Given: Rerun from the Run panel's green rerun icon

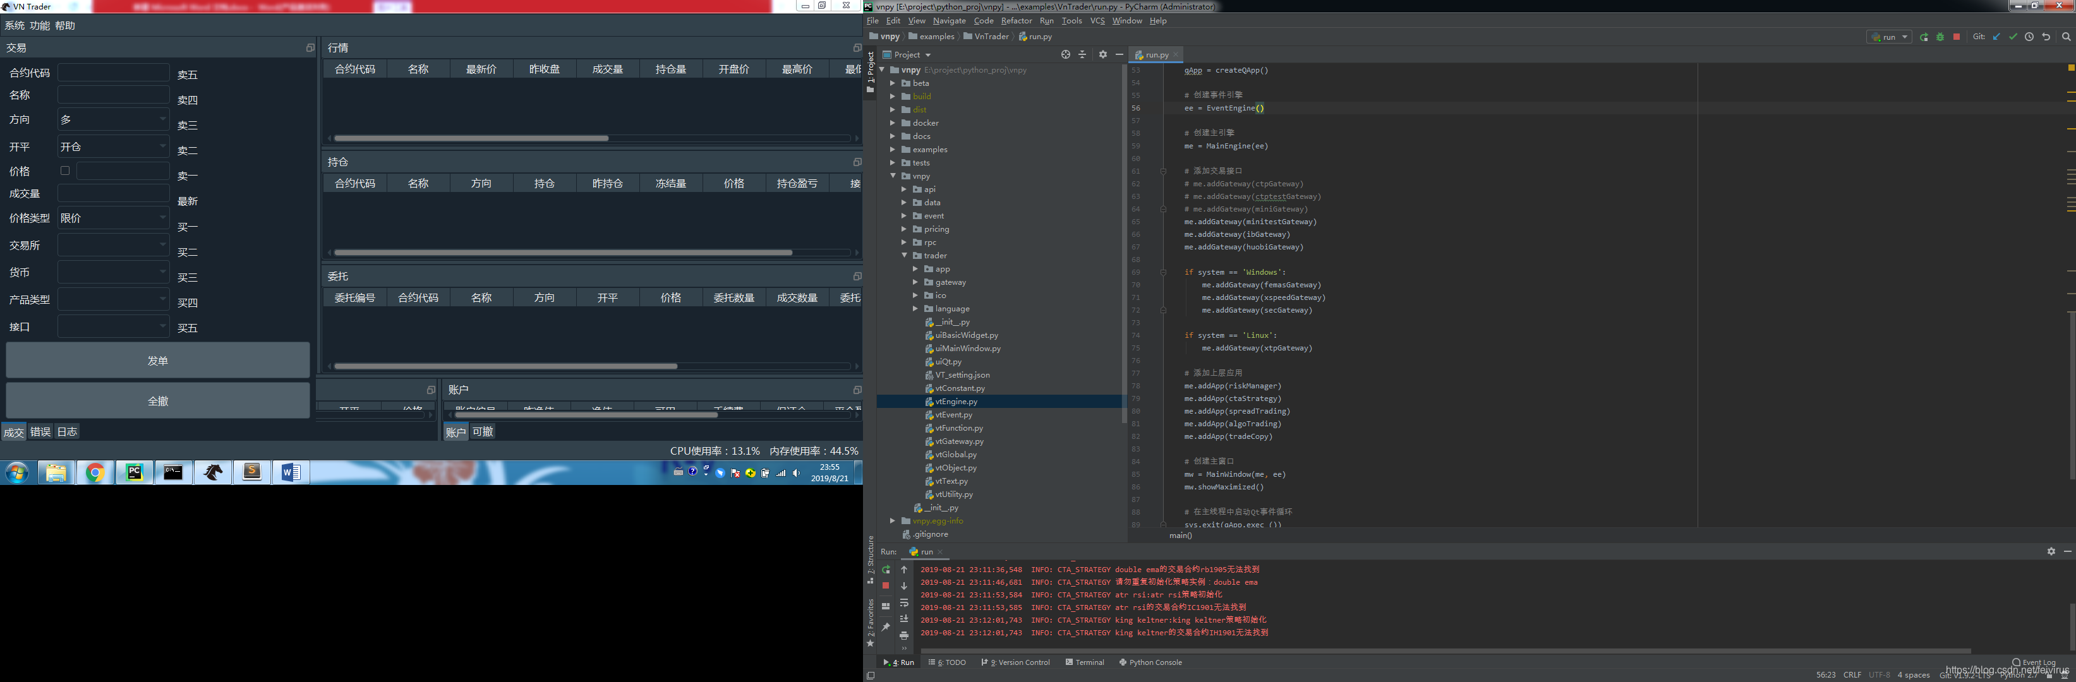Looking at the screenshot, I should [886, 570].
